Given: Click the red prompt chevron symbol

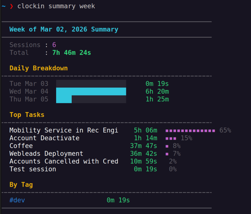Looking at the screenshot, I should pos(11,6).
